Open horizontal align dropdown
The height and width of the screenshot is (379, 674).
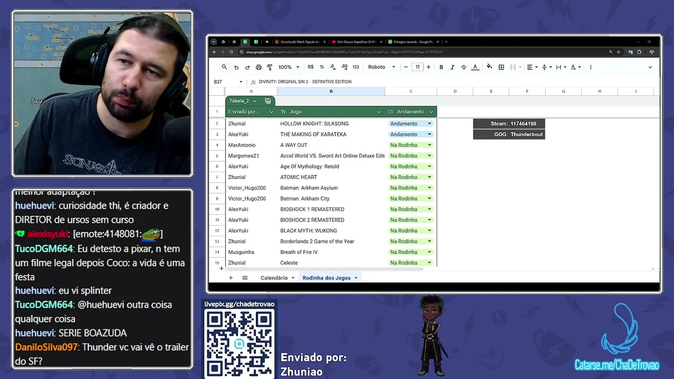pyautogui.click(x=532, y=67)
